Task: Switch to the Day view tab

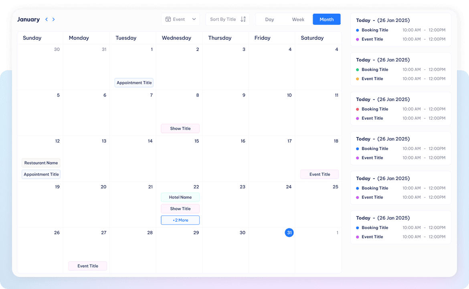Action: pyautogui.click(x=269, y=19)
